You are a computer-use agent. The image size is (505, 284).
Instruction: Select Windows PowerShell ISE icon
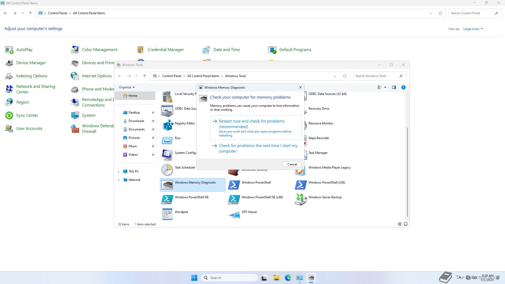tap(167, 200)
